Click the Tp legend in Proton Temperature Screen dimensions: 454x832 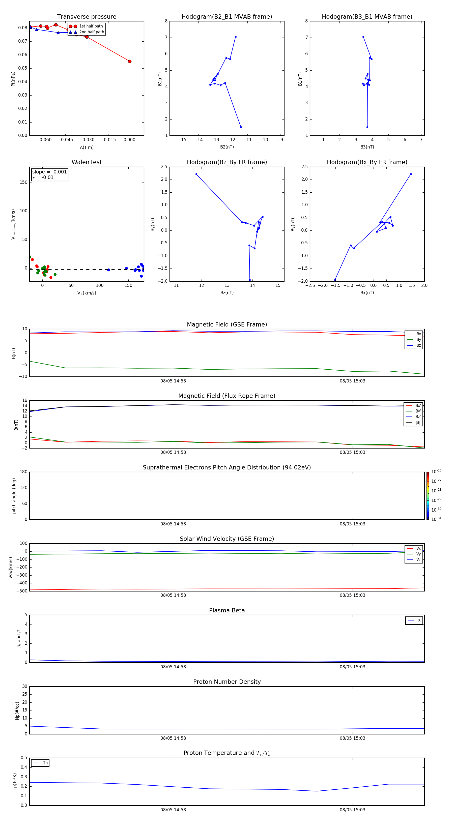click(40, 763)
